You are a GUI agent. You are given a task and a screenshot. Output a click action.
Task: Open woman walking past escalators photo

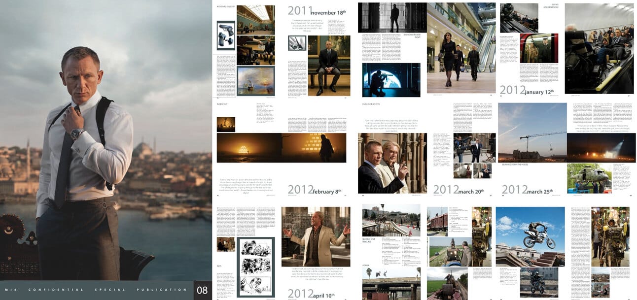click(461, 48)
